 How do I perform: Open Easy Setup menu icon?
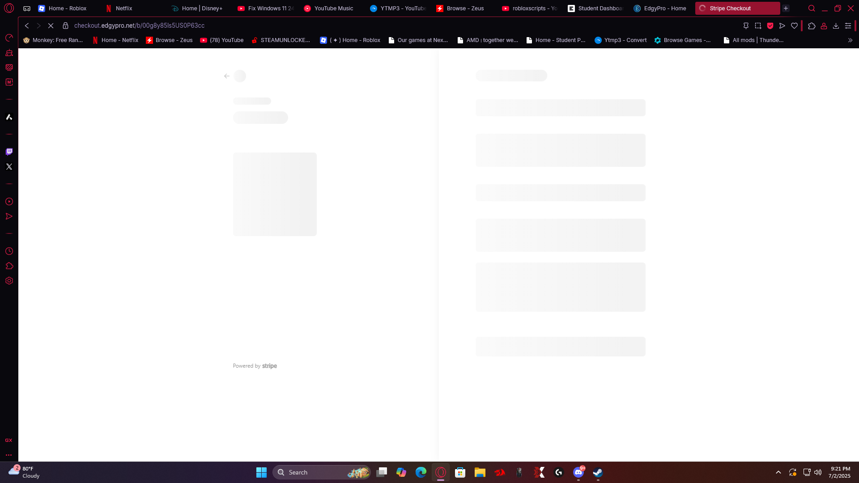(x=848, y=26)
